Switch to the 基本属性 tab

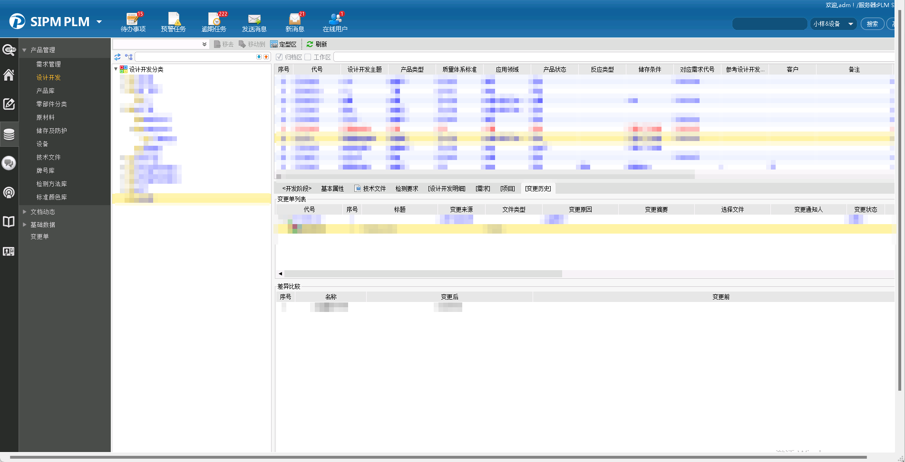coord(332,189)
